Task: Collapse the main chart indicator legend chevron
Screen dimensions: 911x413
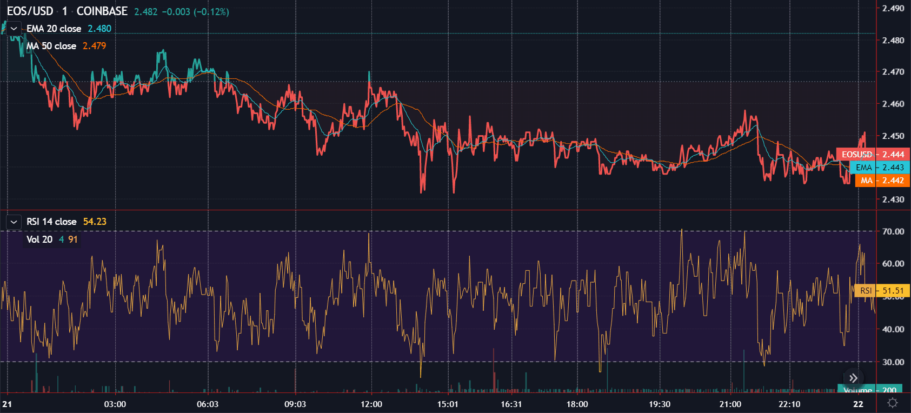Action: 14,29
